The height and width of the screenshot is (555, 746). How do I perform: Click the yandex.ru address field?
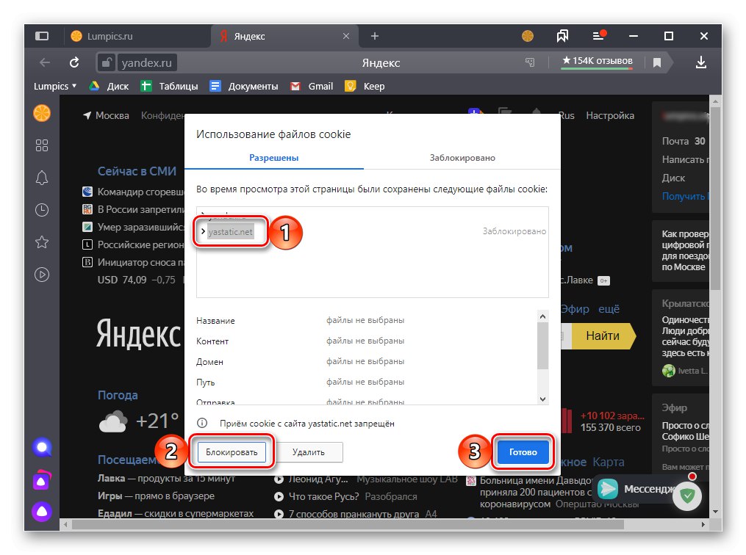(146, 62)
